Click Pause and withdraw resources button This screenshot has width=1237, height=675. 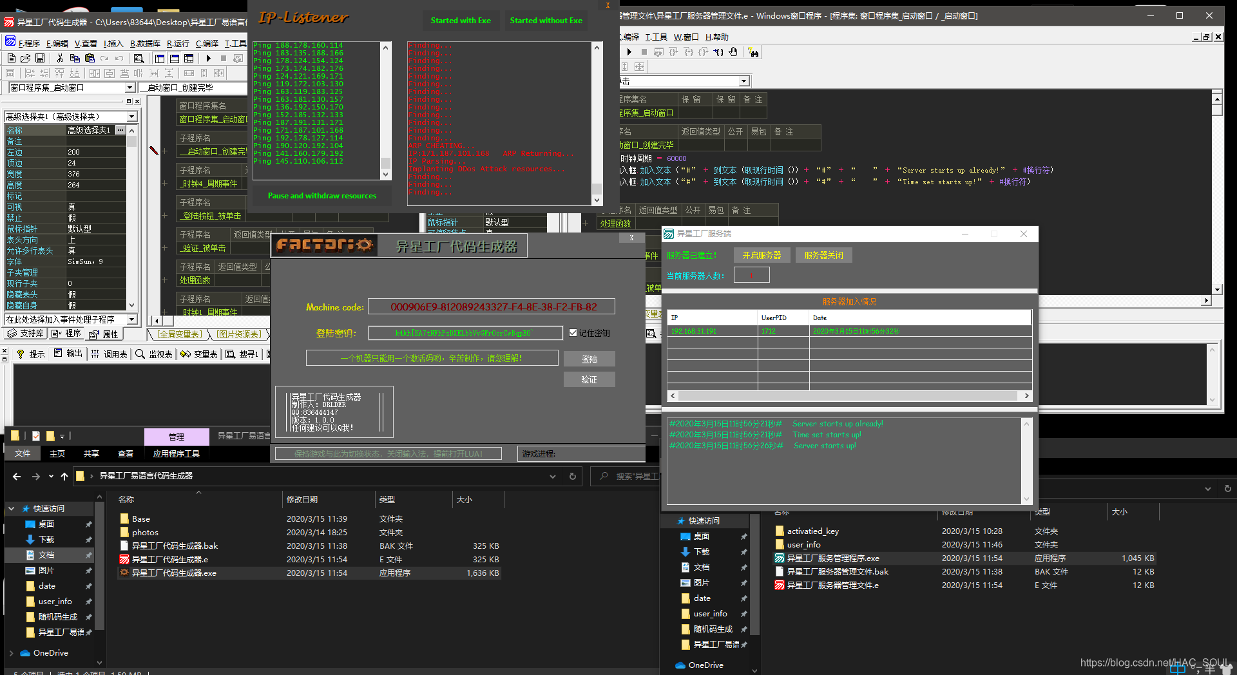[321, 196]
